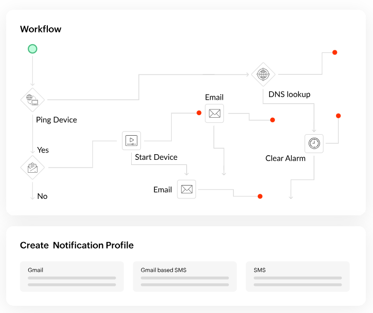Open the Gmail notification profile card

coord(72,277)
